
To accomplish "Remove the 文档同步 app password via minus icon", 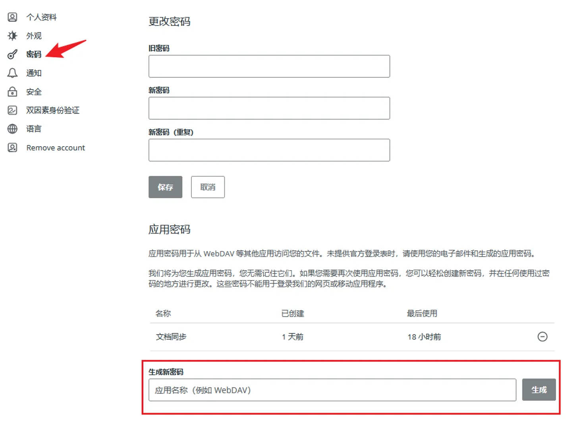I will tap(542, 337).
